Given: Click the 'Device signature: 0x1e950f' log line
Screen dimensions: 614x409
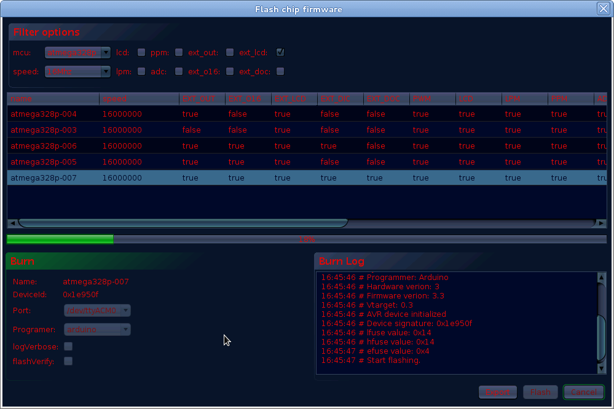Looking at the screenshot, I should pyautogui.click(x=396, y=324).
